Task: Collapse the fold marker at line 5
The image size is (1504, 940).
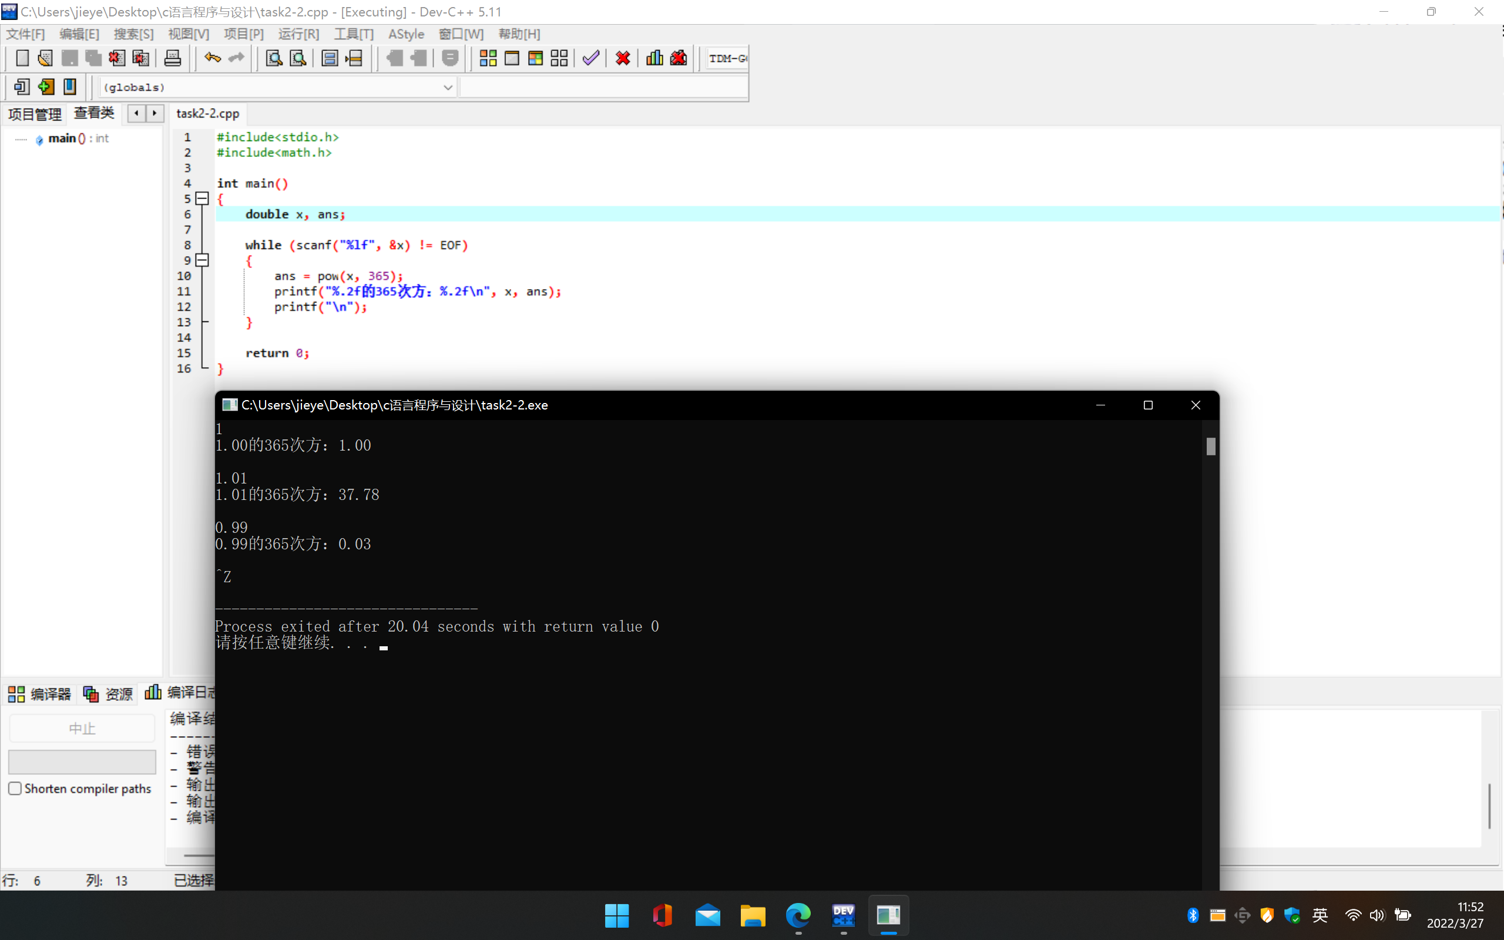Action: click(x=202, y=199)
